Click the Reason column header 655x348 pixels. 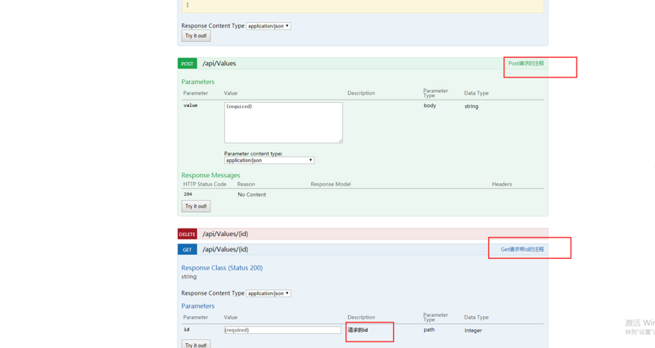coord(246,184)
